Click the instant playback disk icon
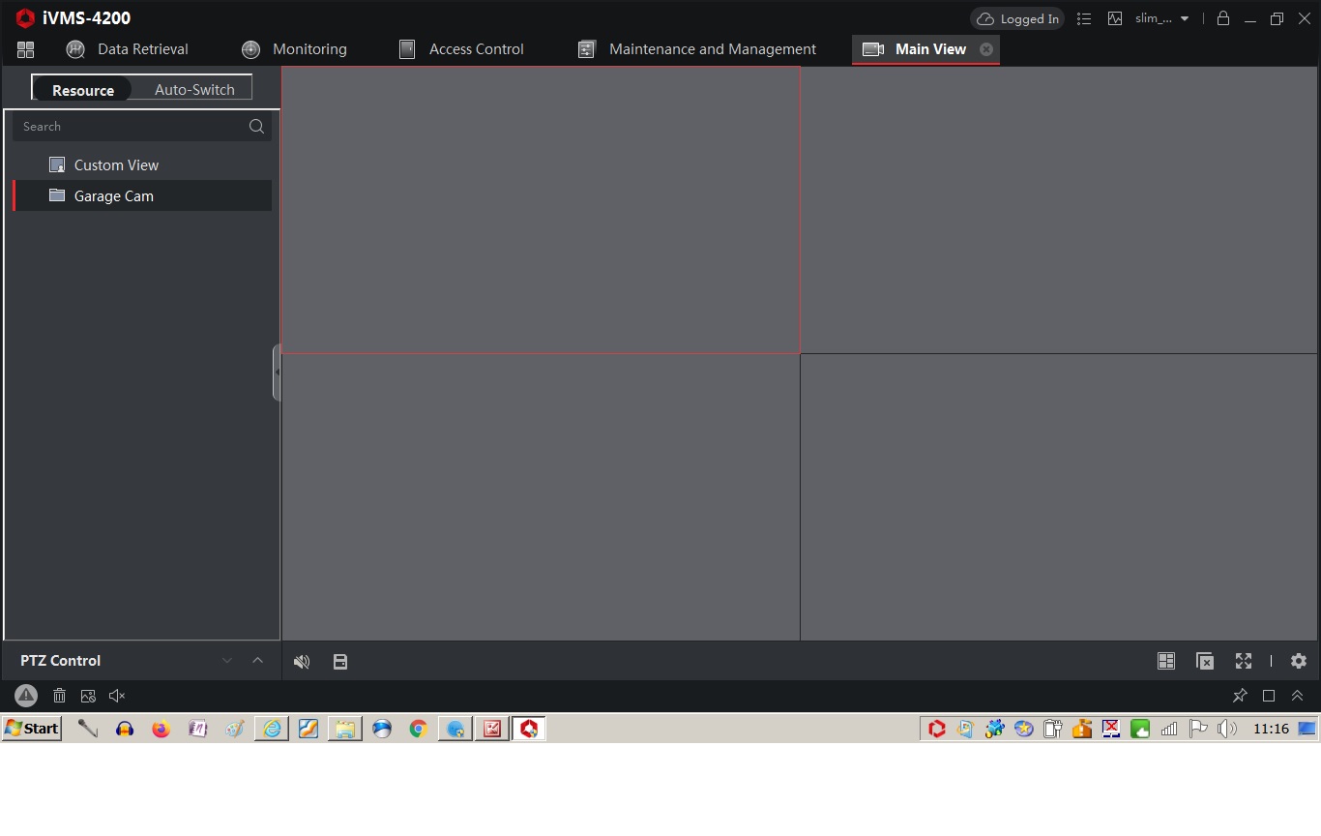Image resolution: width=1321 pixels, height=836 pixels. click(x=340, y=661)
